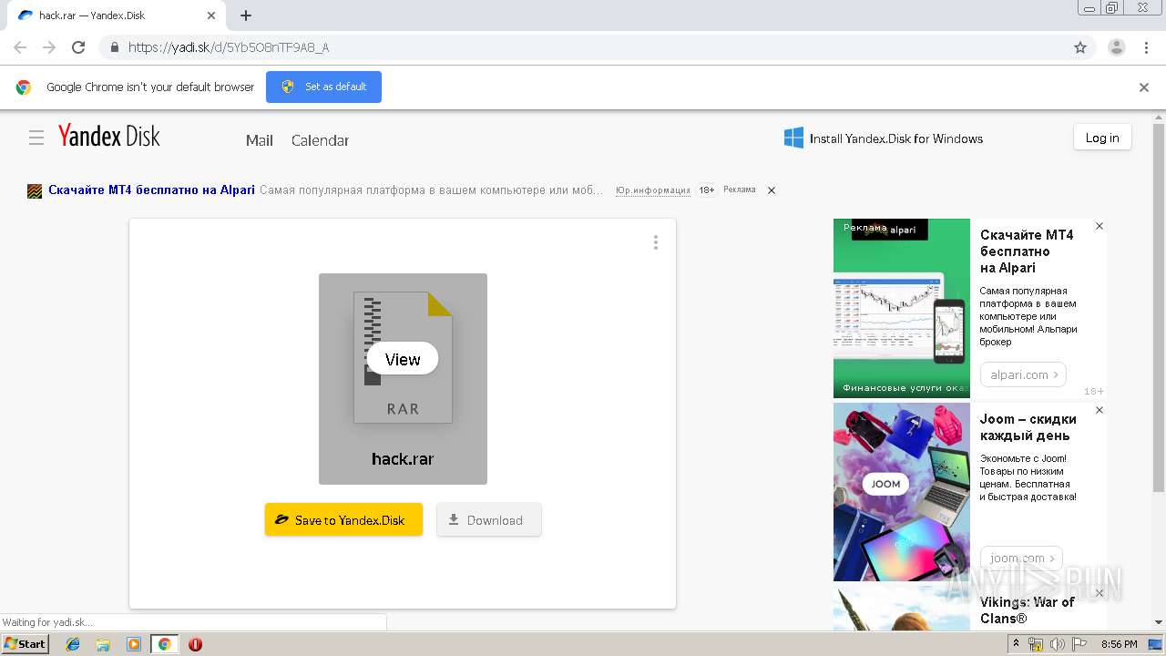Dismiss the default browser notification bar
The image size is (1166, 656).
click(1144, 87)
